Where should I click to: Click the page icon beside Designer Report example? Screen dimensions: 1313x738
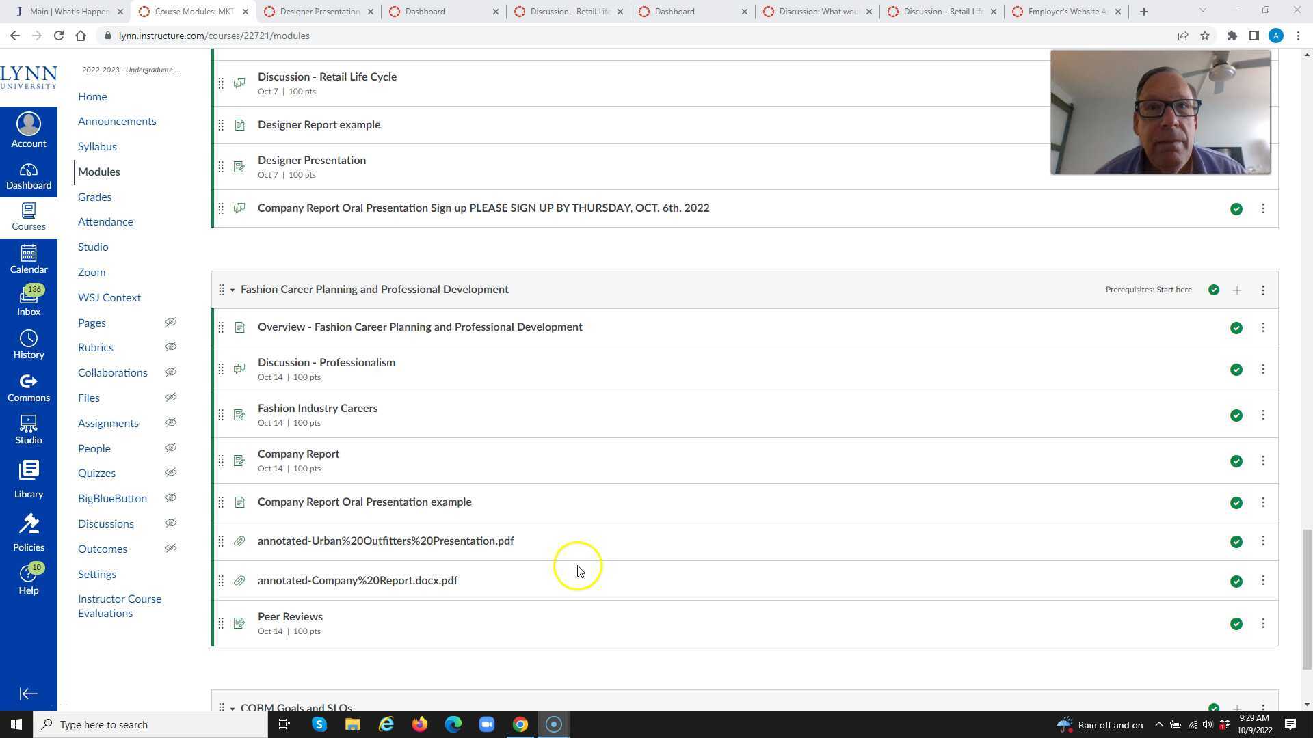239,125
